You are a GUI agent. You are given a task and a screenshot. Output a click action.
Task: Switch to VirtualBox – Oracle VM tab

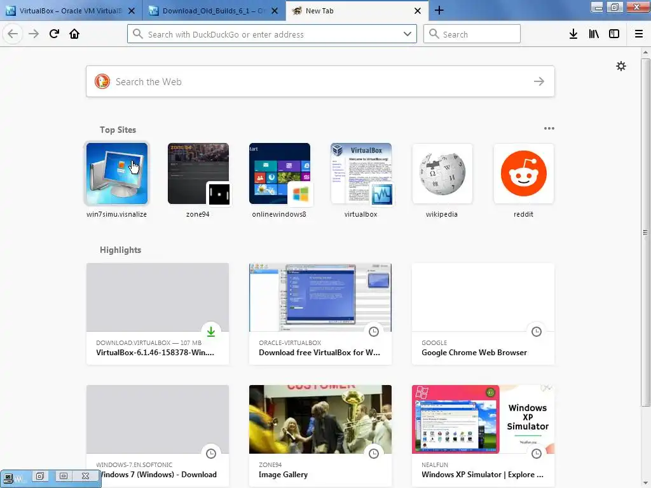tap(71, 11)
